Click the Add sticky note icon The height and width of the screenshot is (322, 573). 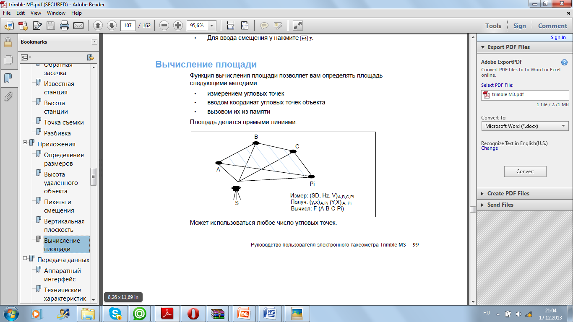[264, 26]
